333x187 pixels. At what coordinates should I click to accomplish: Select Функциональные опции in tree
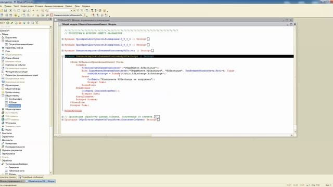[16, 72]
